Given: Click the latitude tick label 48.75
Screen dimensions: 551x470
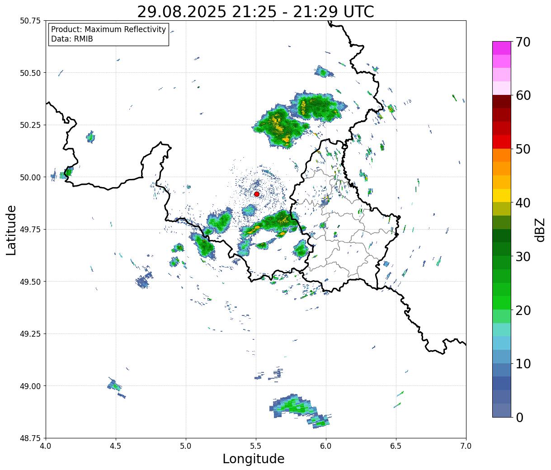Looking at the screenshot, I should [30, 438].
